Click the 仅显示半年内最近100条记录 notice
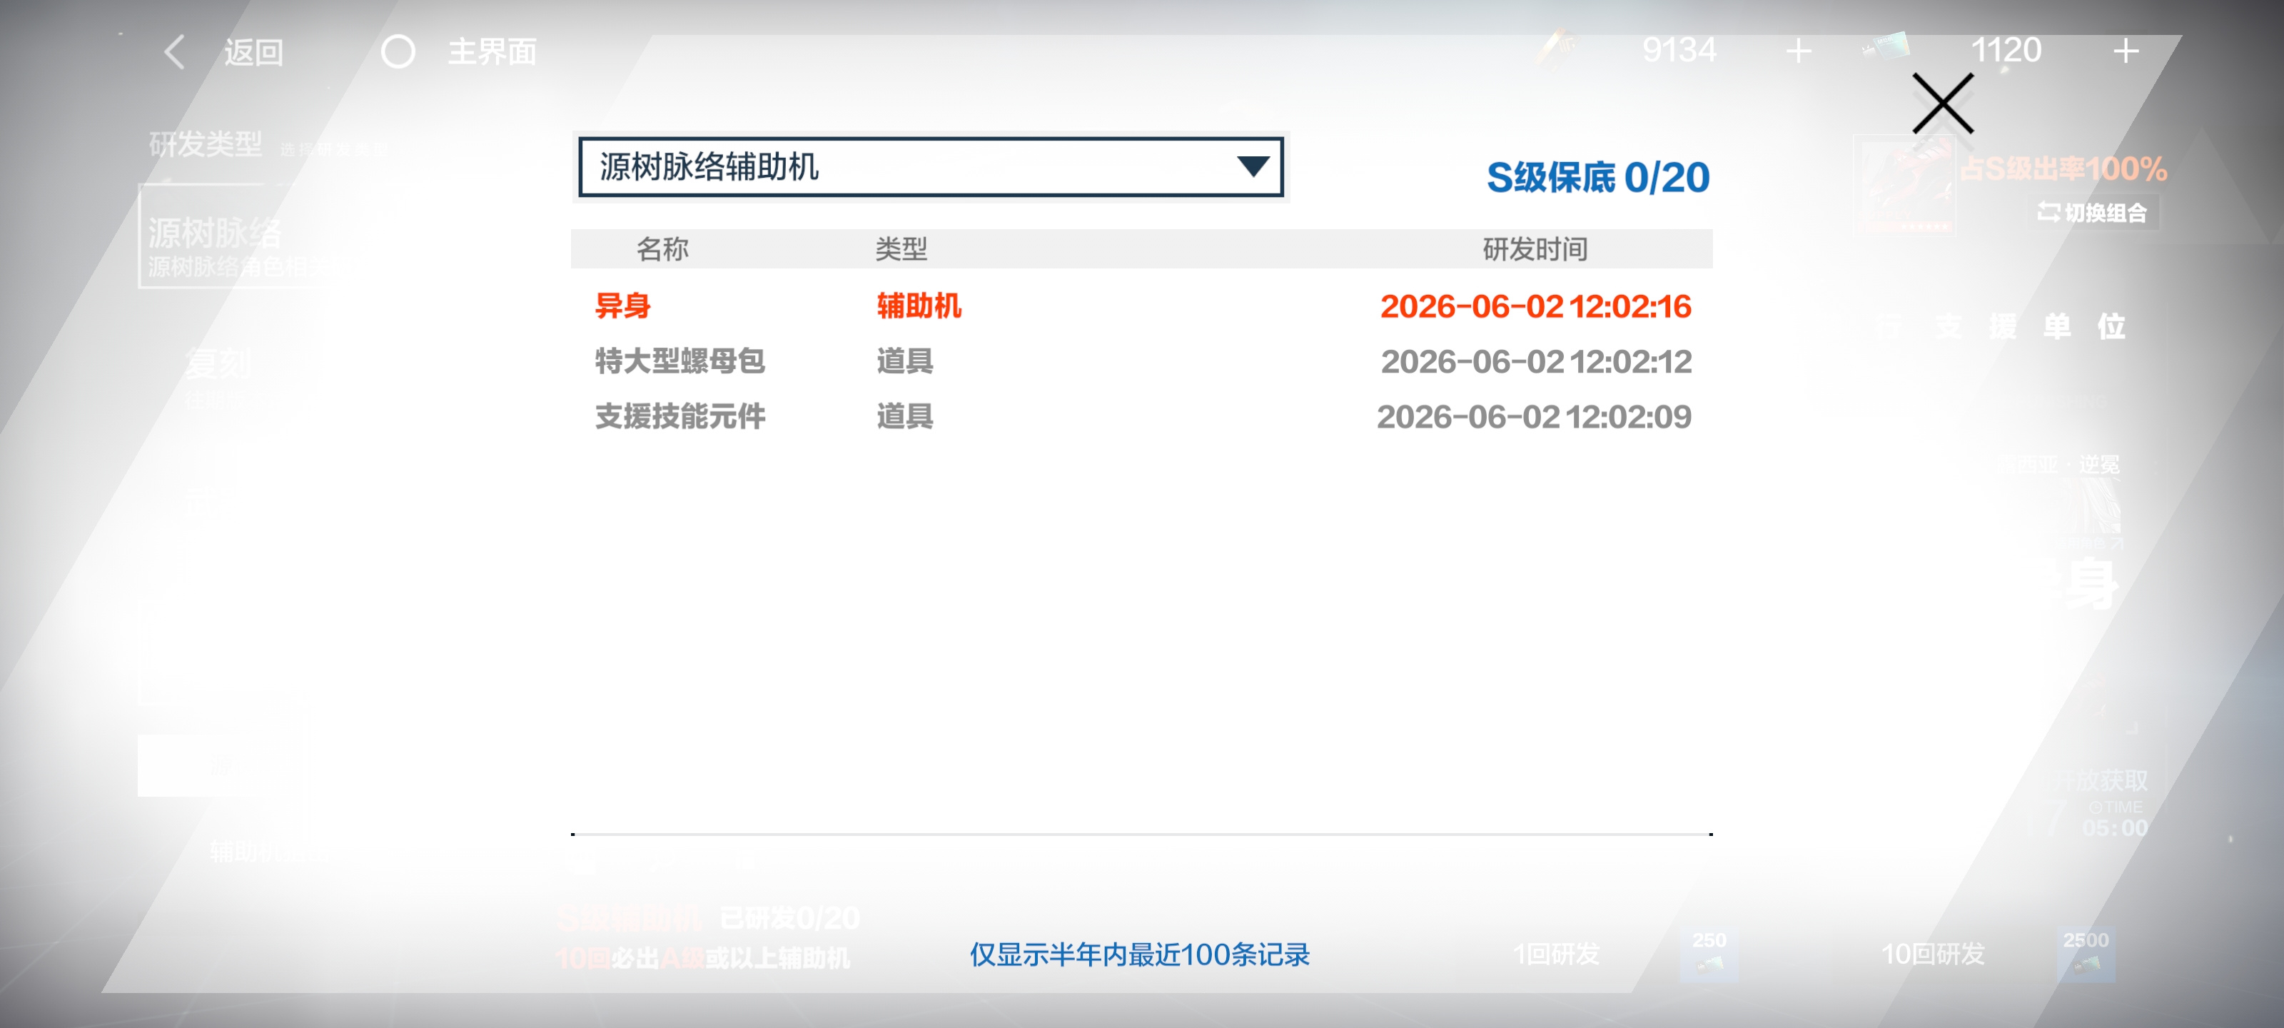 [1139, 954]
